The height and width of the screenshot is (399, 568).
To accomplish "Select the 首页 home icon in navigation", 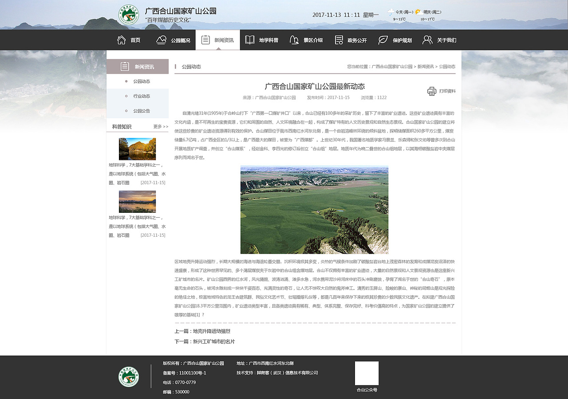I will [121, 39].
